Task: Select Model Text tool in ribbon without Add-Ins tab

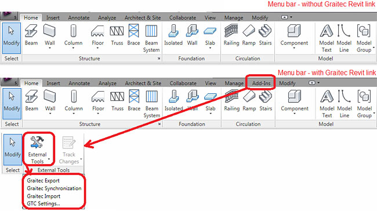Action: [327, 38]
